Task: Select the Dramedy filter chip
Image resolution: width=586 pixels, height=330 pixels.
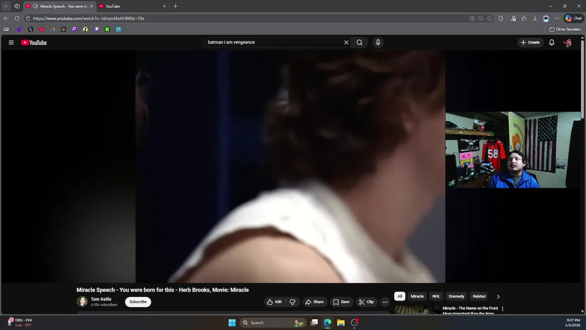Action: pos(456,296)
